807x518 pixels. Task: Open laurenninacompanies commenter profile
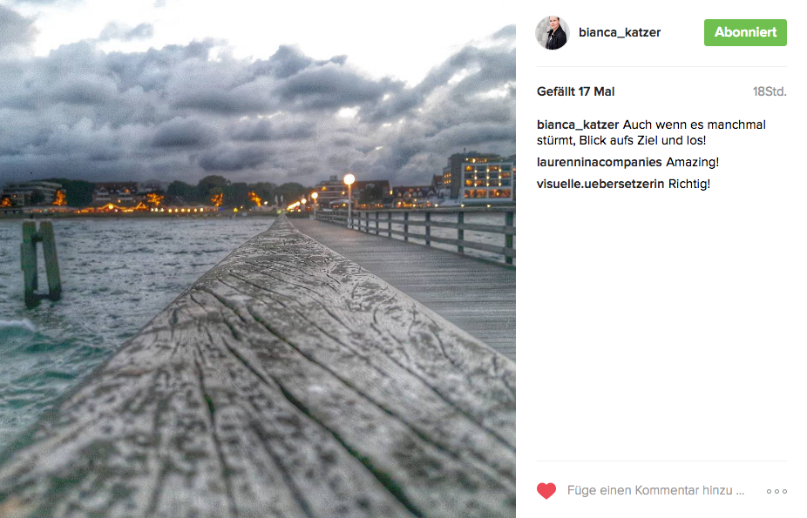click(x=599, y=163)
